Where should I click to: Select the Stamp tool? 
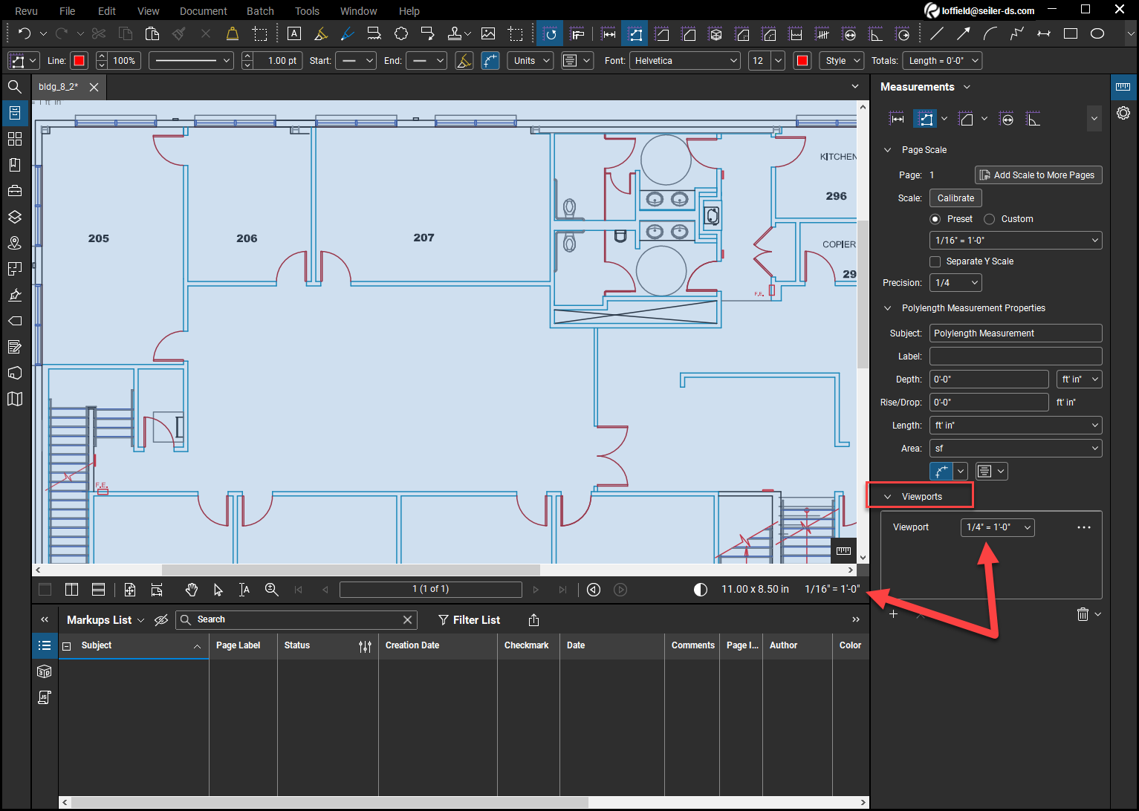tap(454, 33)
